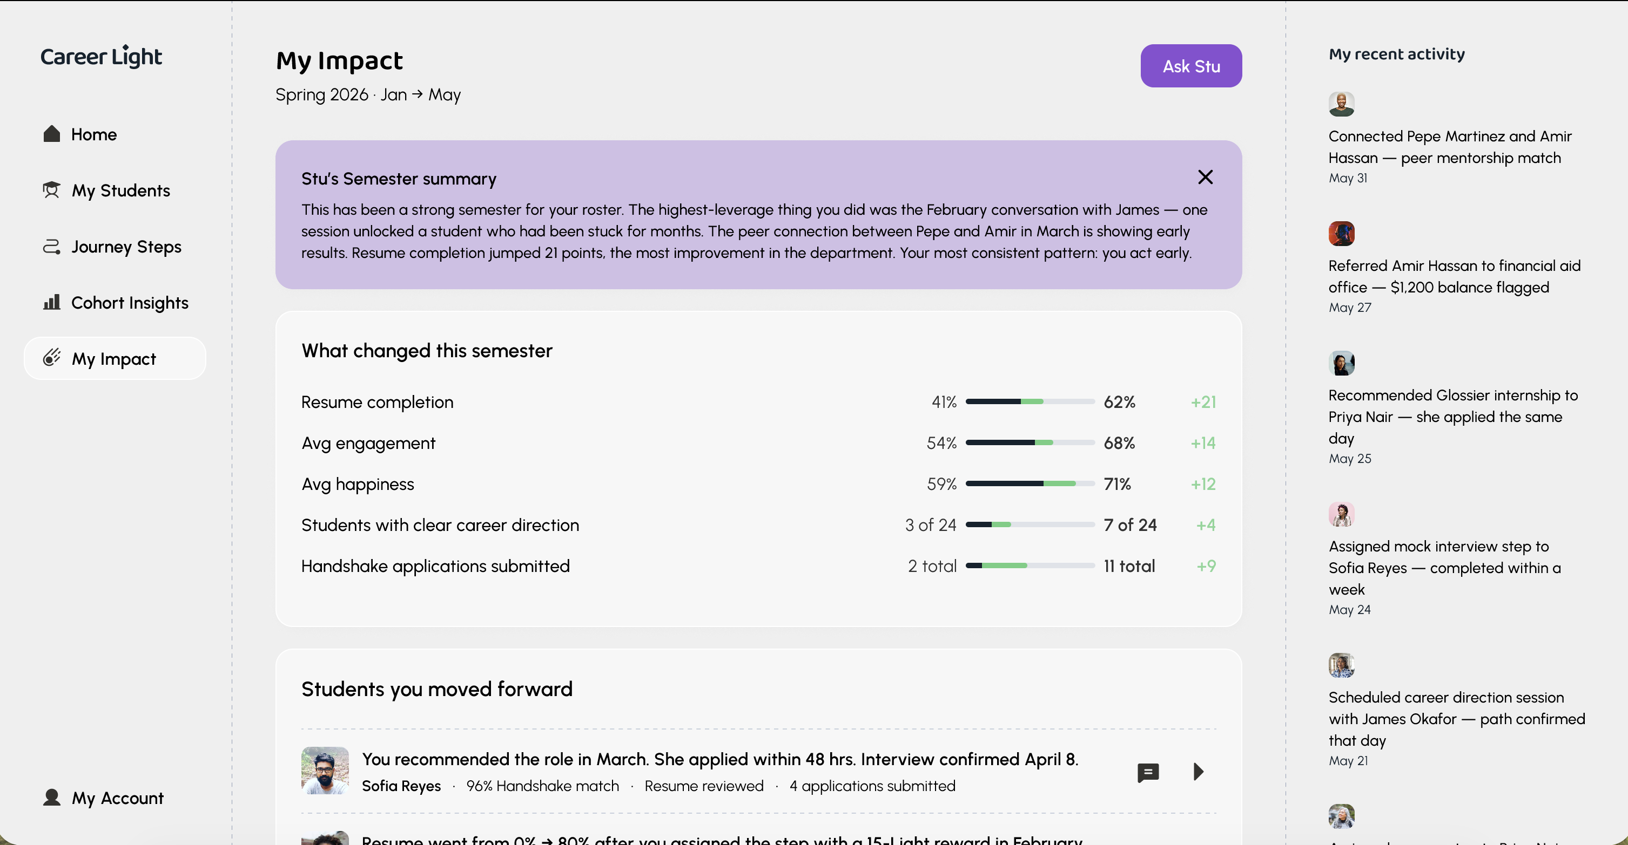
Task: Open avatar for Amir Hassan financial aid activity
Action: pyautogui.click(x=1341, y=234)
